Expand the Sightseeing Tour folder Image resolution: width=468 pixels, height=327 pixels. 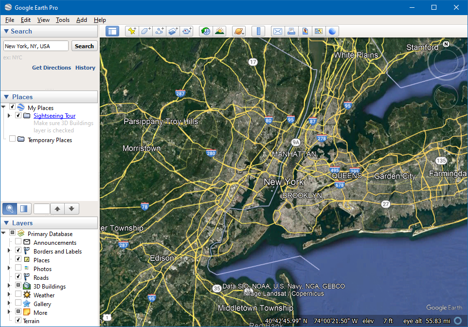pos(9,116)
